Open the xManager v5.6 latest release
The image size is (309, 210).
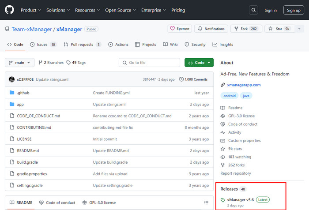(241, 200)
